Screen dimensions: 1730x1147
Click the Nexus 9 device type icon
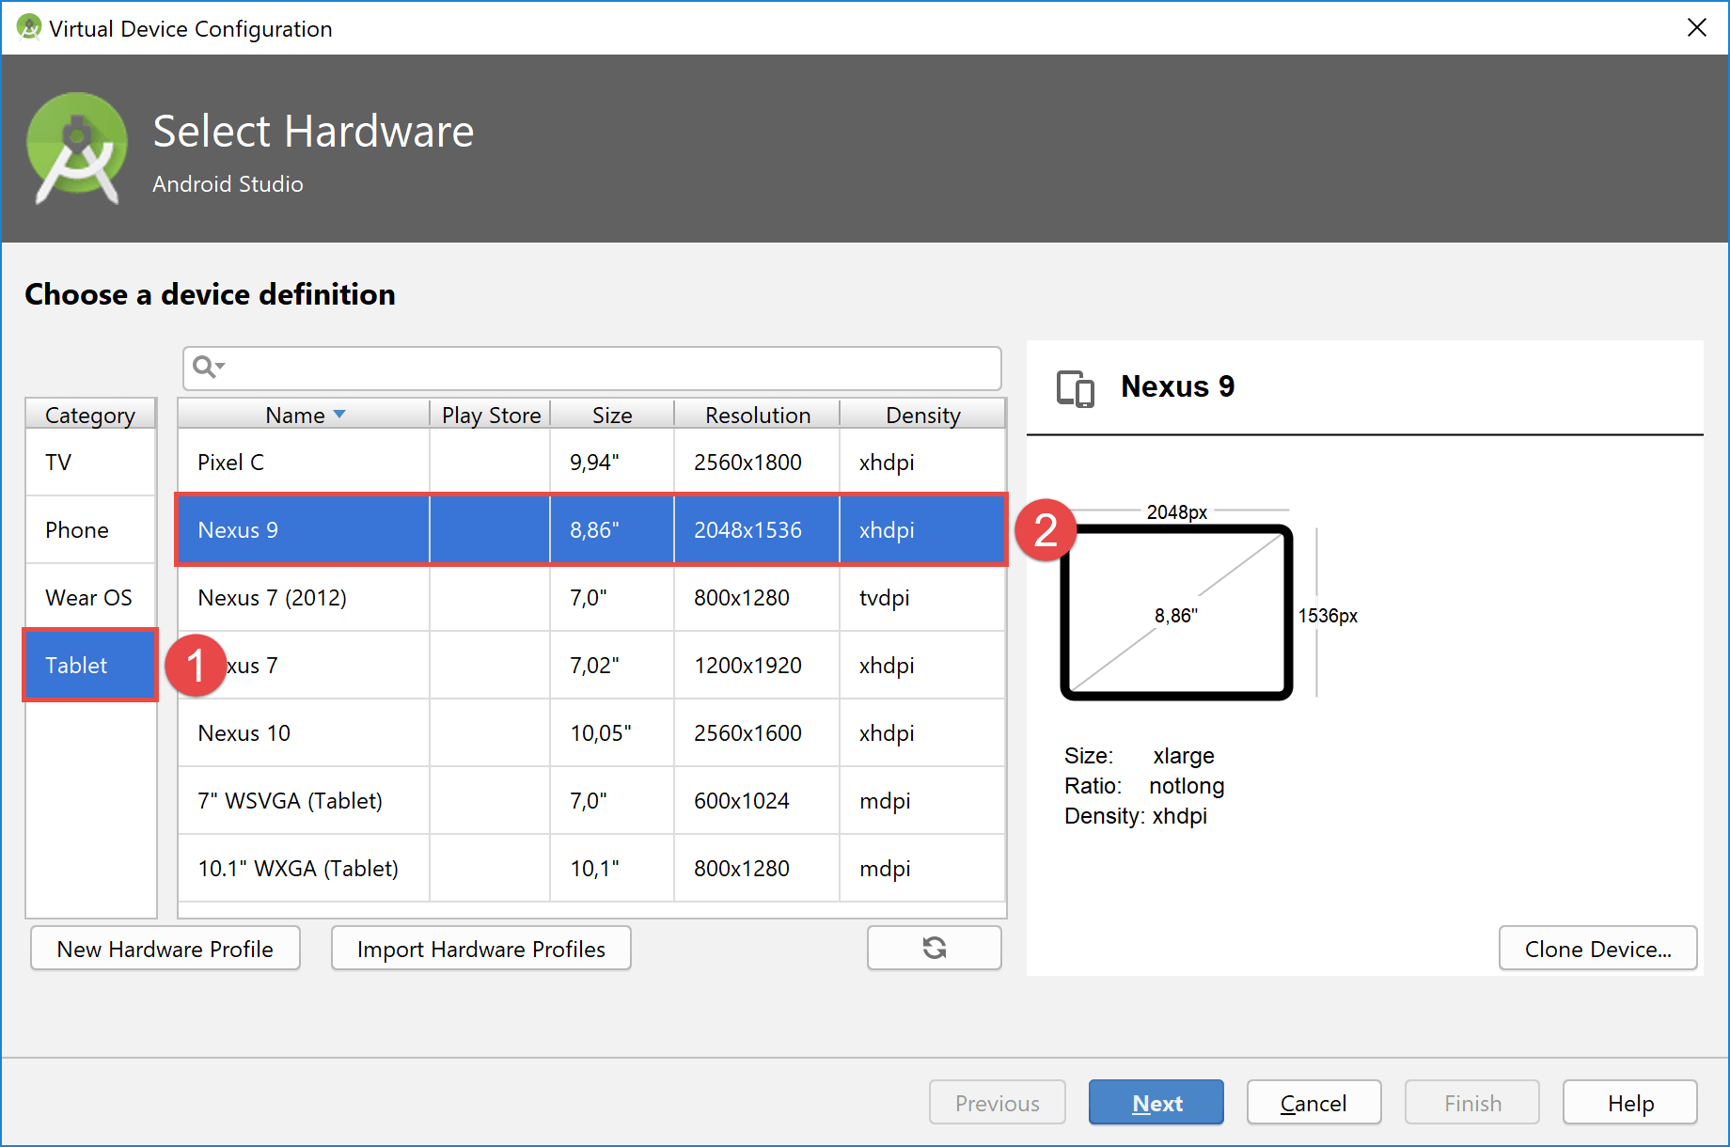coord(1076,387)
